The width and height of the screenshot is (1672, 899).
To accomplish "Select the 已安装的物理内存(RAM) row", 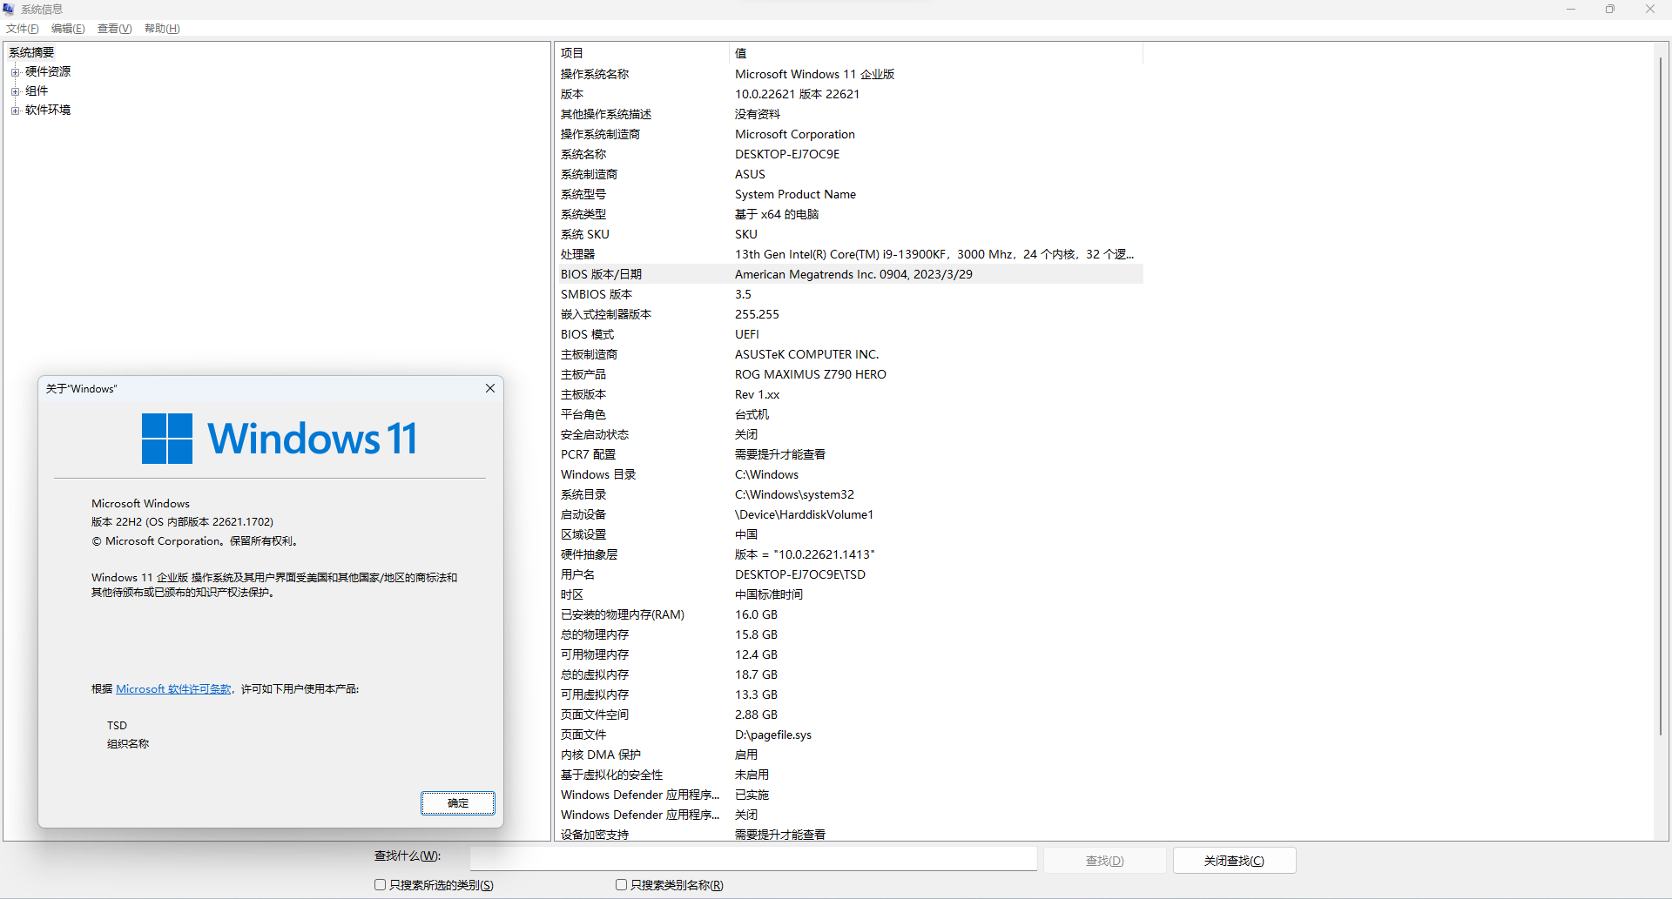I will pyautogui.click(x=849, y=614).
